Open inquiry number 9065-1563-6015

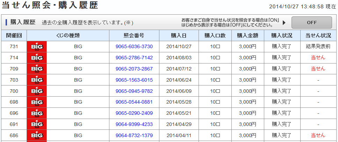point(134,80)
